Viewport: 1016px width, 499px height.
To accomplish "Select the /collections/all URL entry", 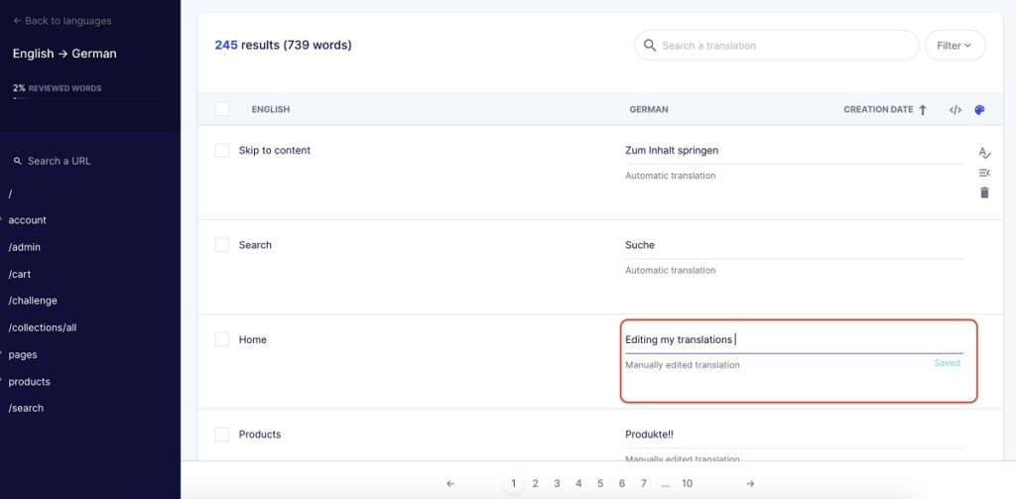I will 42,327.
